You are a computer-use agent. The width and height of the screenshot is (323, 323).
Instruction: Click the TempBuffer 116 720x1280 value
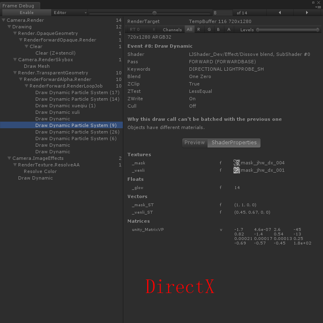[220, 21]
